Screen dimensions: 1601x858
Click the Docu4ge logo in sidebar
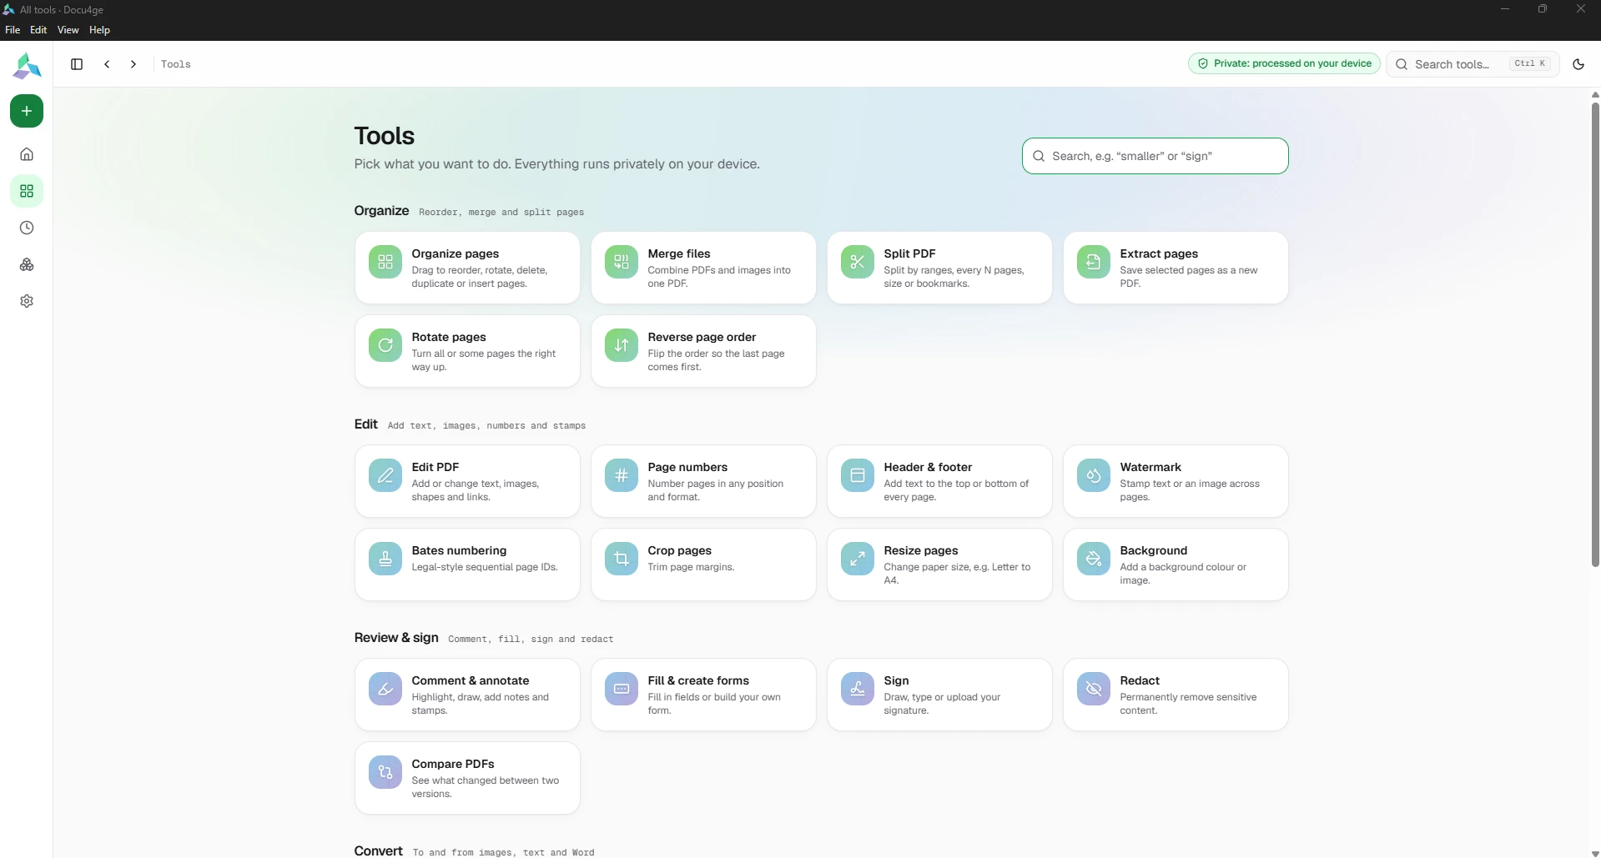(27, 66)
